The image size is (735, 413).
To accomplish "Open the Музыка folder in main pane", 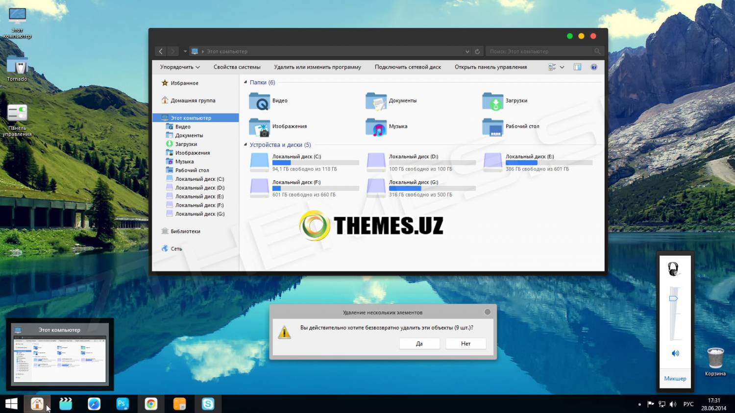I will 376,127.
